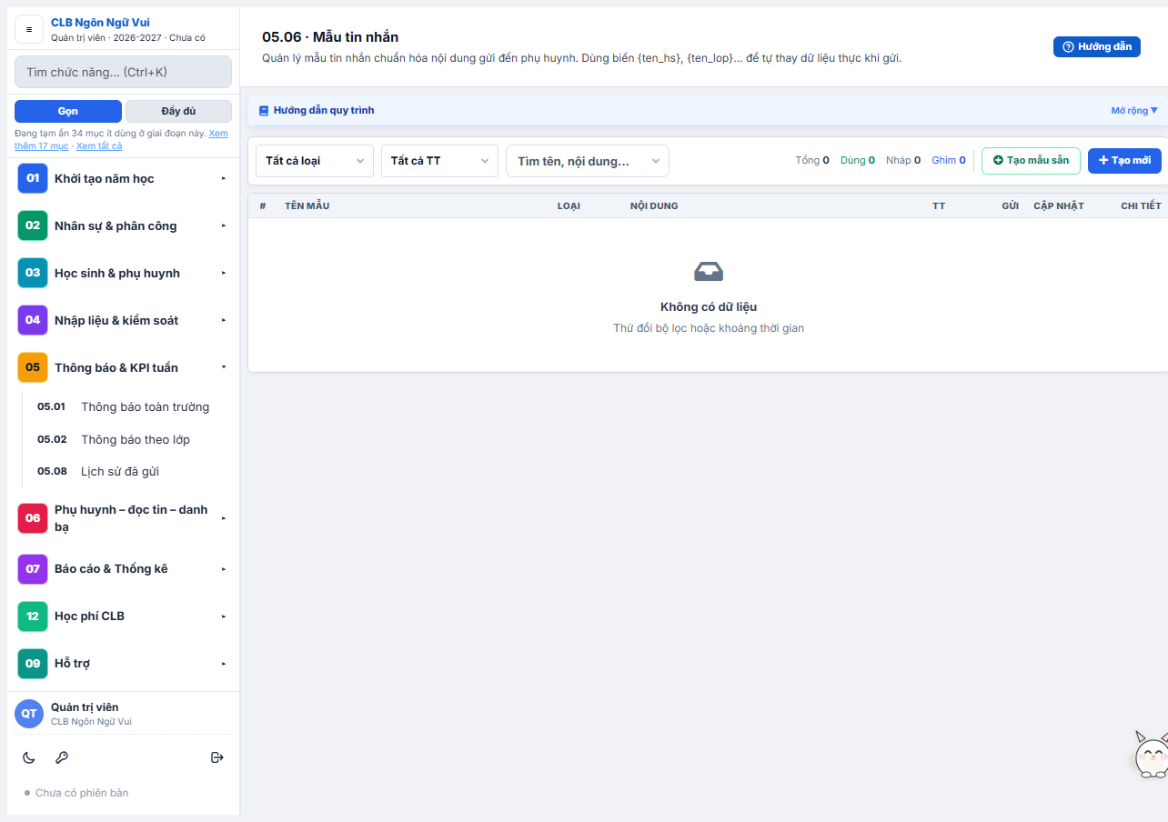Click the Tạo mẫu sẵn button
Image resolution: width=1168 pixels, height=822 pixels.
click(1031, 161)
